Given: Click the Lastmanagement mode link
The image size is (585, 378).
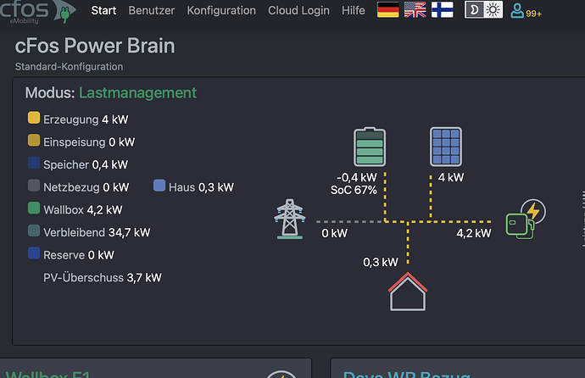Looking at the screenshot, I should [137, 93].
